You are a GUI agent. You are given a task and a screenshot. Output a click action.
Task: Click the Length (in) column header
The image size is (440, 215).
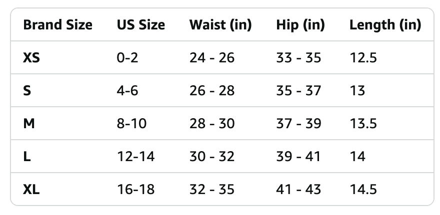click(x=385, y=25)
